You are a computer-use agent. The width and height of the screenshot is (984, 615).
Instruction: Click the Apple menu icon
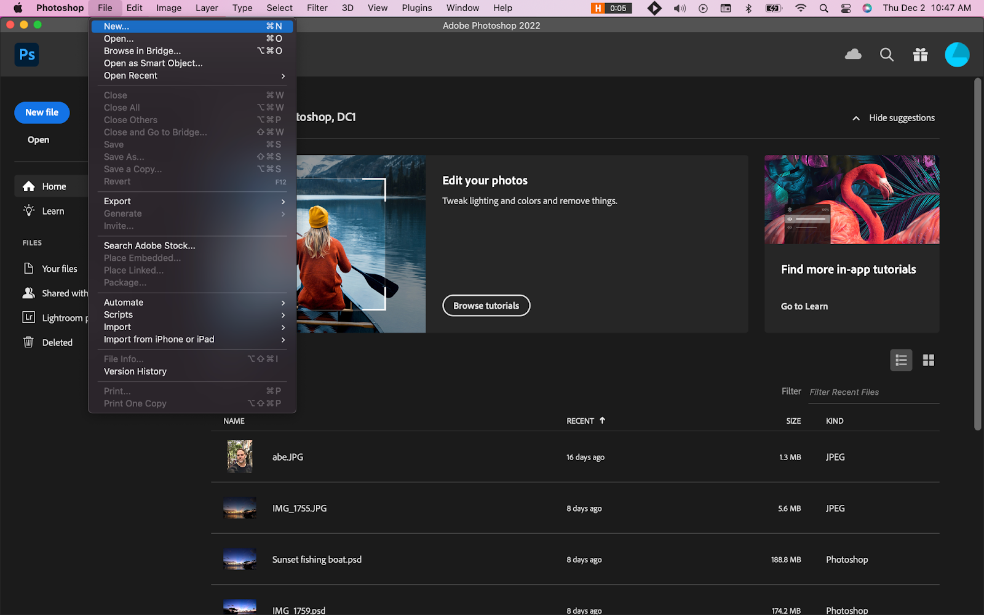[x=18, y=8]
